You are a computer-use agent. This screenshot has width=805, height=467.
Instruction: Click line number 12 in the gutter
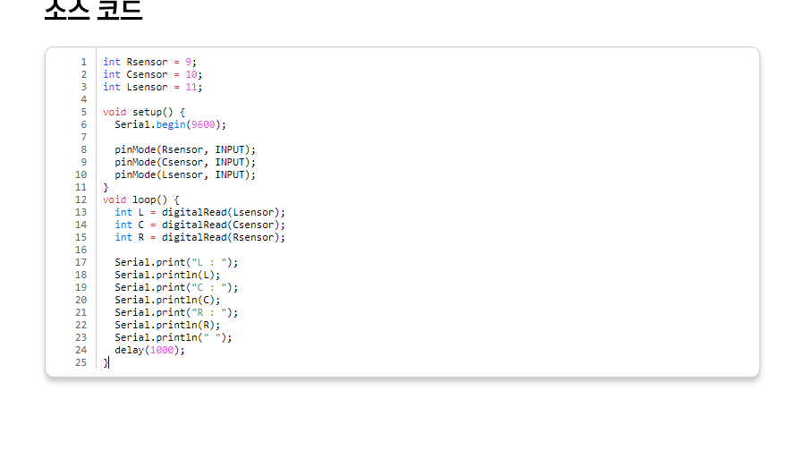(x=81, y=200)
